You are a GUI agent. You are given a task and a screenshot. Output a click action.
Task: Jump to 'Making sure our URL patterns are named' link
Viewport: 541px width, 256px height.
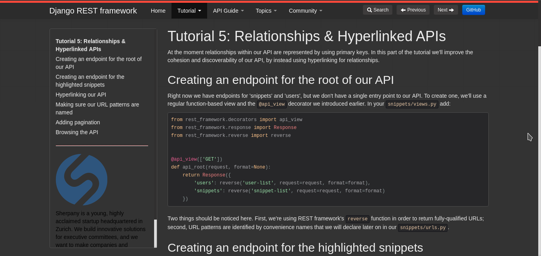97,108
